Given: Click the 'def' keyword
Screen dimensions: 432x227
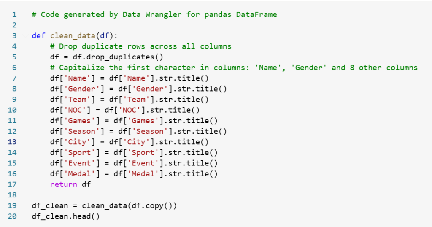Looking at the screenshot, I should [38, 35].
